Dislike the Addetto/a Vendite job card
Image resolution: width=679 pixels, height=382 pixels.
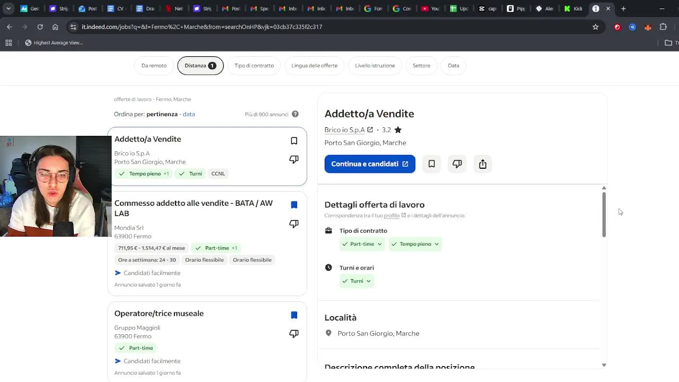pos(294,159)
